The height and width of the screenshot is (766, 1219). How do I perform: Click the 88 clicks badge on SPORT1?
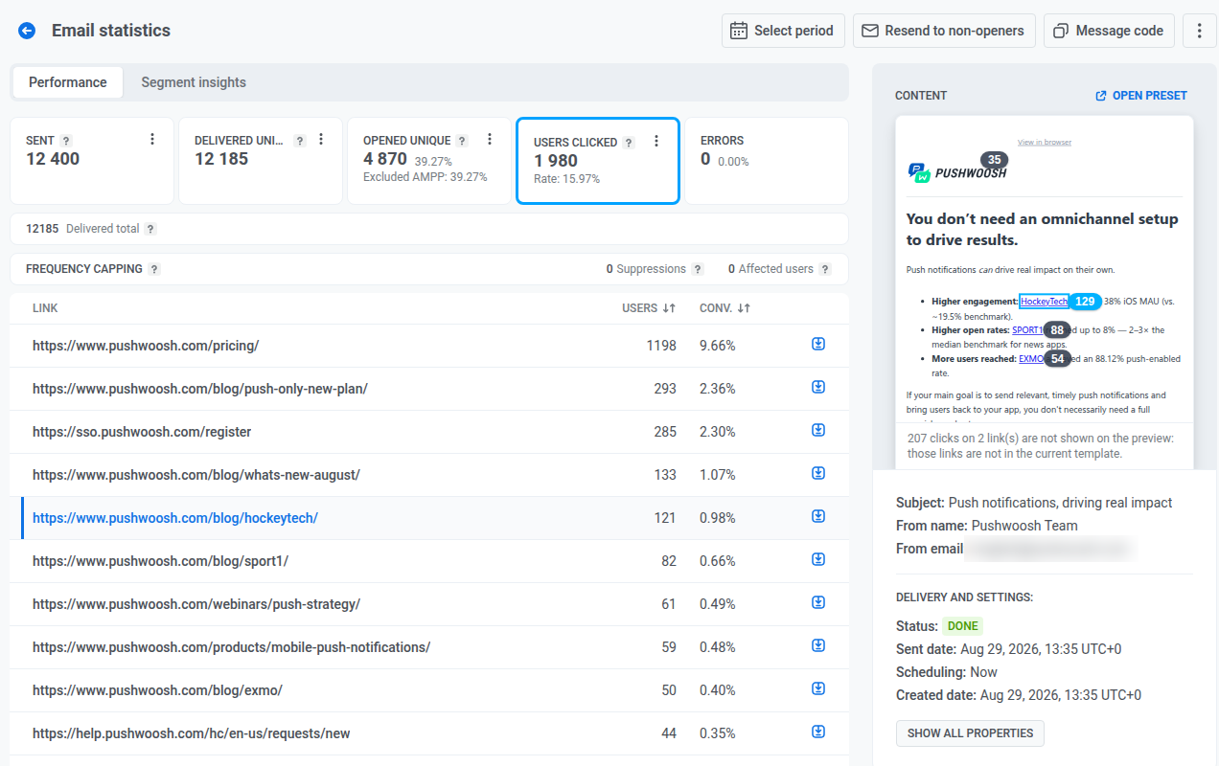tap(1058, 329)
